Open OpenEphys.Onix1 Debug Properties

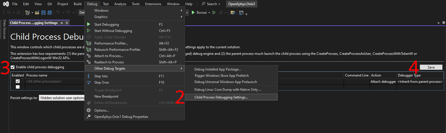click(135, 117)
